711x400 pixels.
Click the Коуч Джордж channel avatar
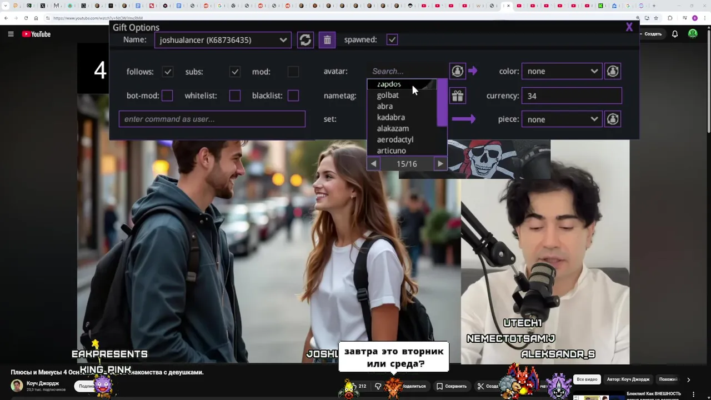click(x=17, y=386)
